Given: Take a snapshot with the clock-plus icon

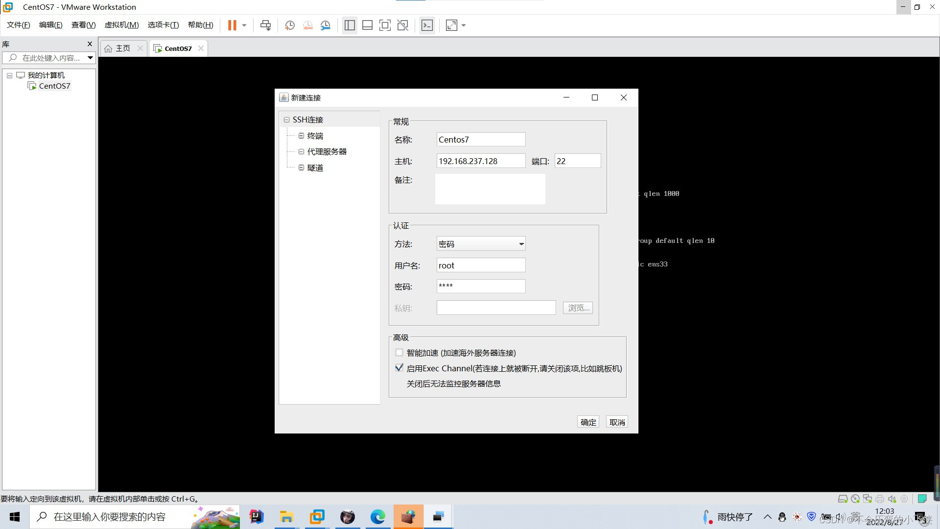Looking at the screenshot, I should [290, 25].
